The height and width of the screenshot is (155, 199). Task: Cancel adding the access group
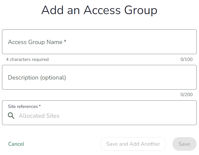(x=16, y=144)
